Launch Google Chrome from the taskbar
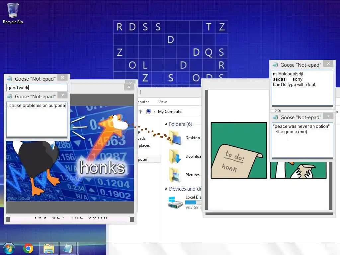The width and height of the screenshot is (340, 255). pos(28,248)
